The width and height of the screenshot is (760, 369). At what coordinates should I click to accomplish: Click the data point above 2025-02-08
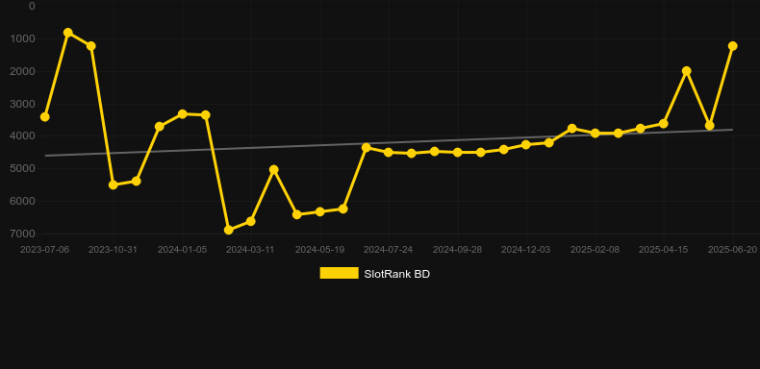(x=595, y=134)
